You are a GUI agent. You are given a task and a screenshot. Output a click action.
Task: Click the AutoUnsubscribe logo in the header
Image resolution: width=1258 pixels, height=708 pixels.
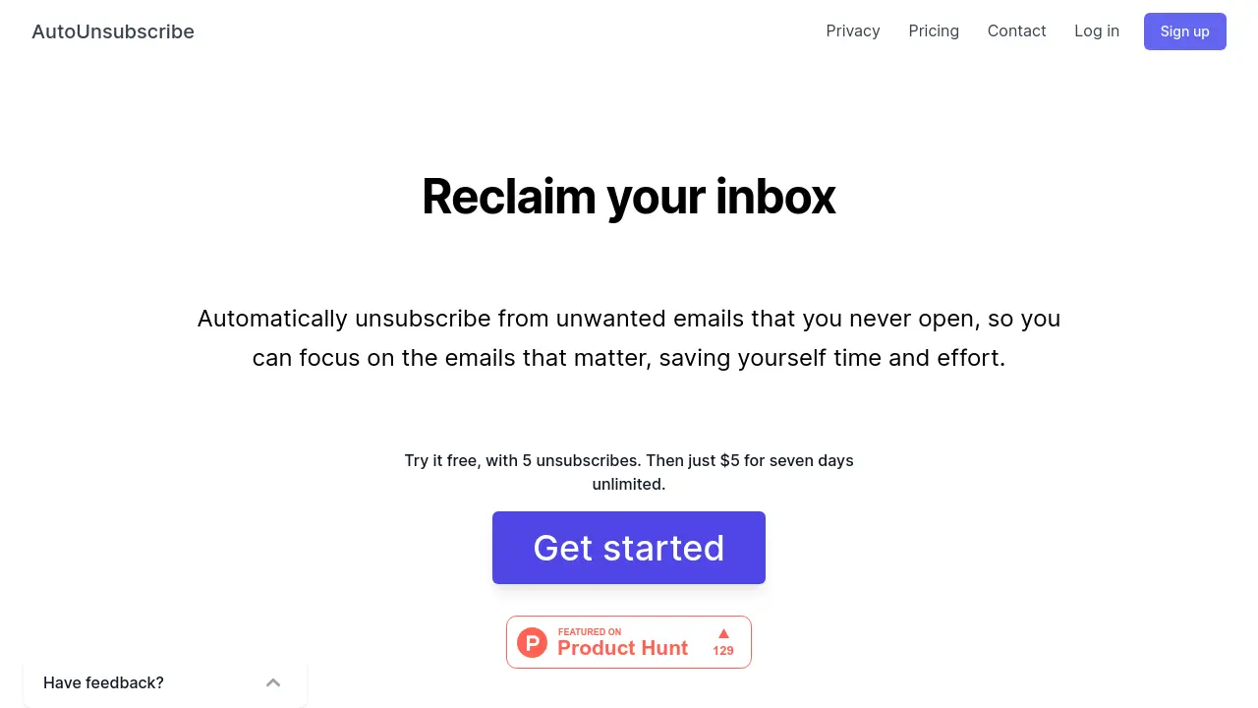click(113, 31)
